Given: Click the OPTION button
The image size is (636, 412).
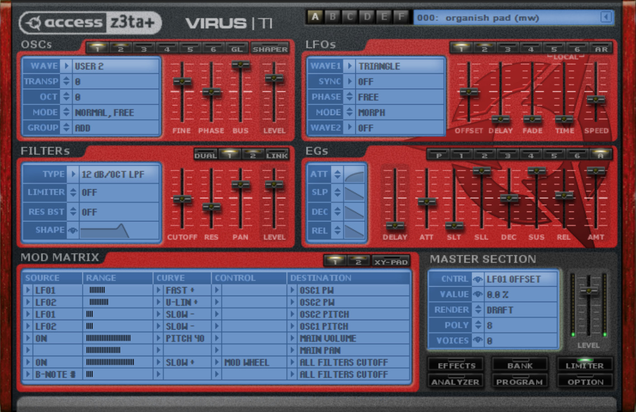Looking at the screenshot, I should [585, 381].
